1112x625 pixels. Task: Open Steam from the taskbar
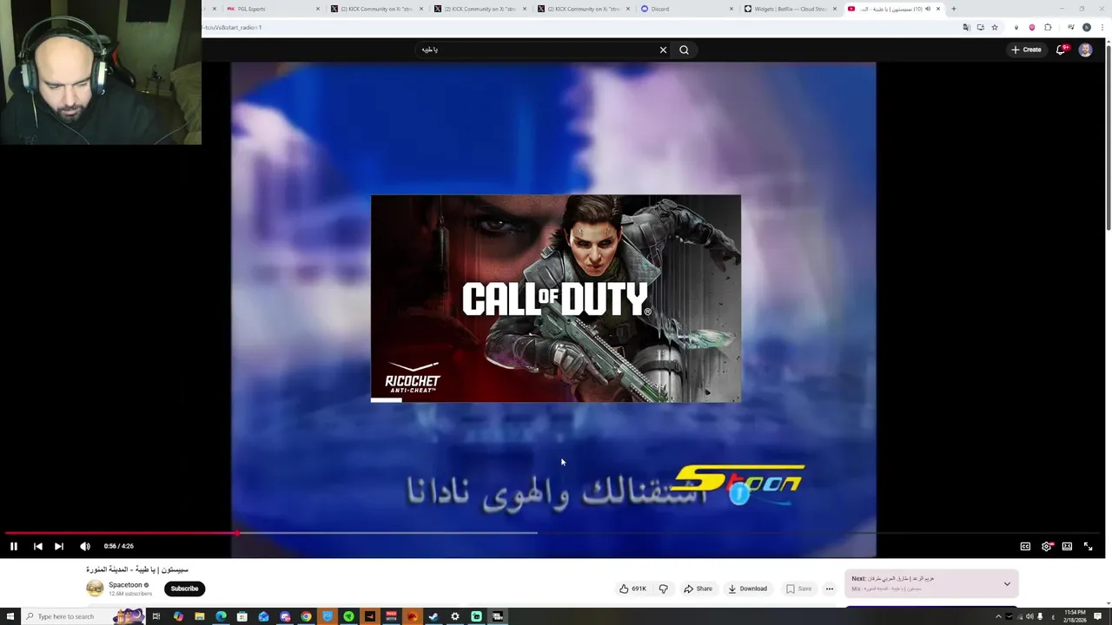coord(434,616)
